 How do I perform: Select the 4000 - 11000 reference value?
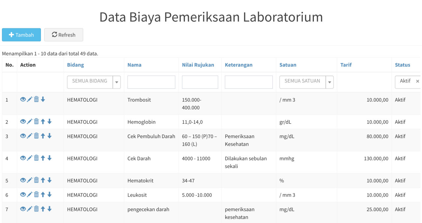[x=196, y=158]
